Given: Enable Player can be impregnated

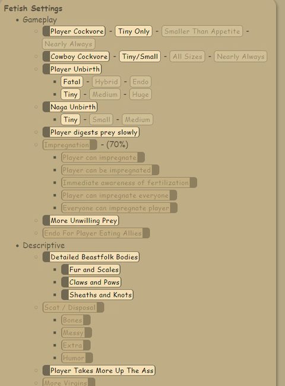Looking at the screenshot, I should (110, 170).
